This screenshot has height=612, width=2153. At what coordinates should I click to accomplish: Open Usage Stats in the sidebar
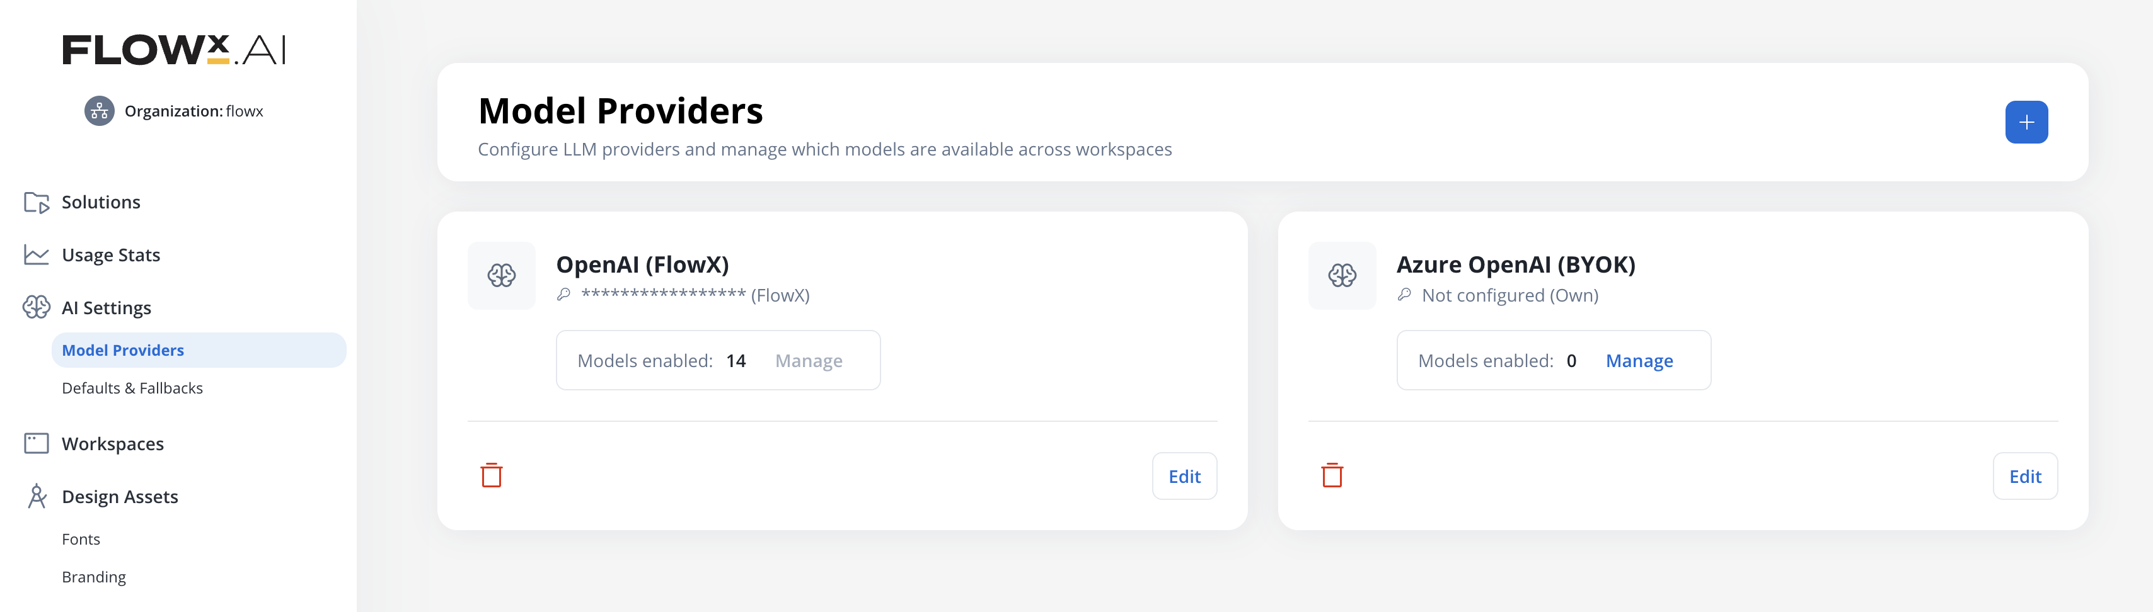111,254
